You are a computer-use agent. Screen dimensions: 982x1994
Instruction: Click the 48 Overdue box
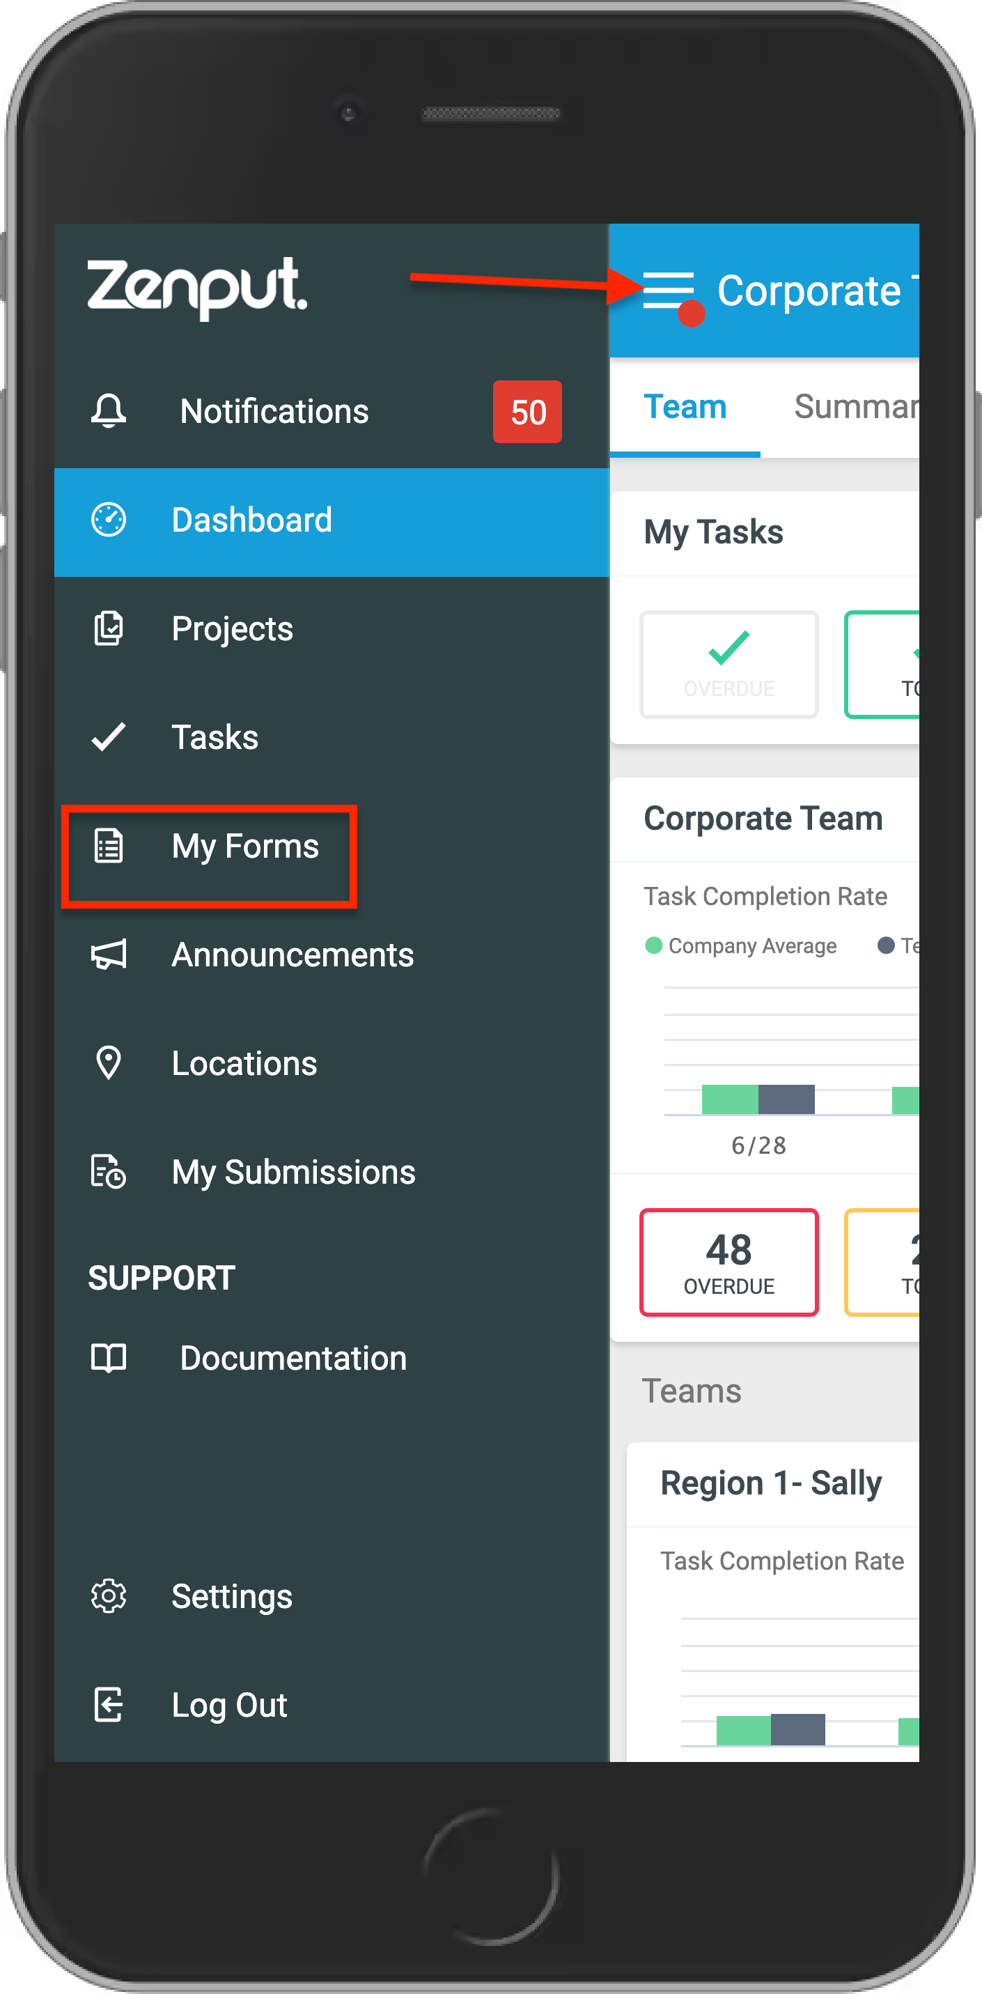point(728,1262)
